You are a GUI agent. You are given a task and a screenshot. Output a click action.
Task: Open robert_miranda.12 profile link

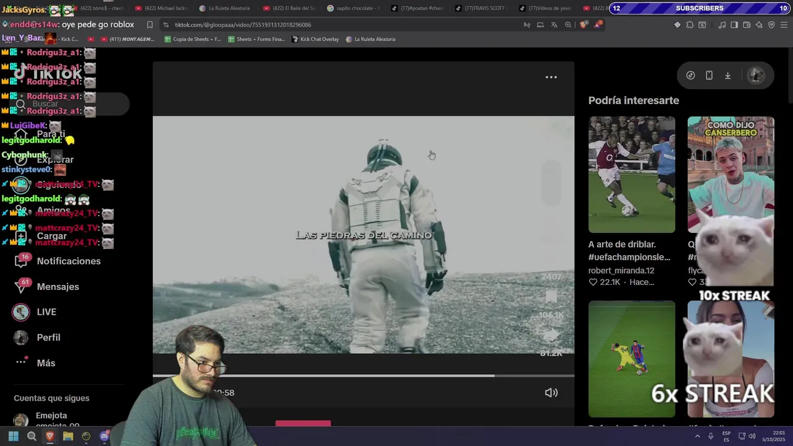(621, 271)
